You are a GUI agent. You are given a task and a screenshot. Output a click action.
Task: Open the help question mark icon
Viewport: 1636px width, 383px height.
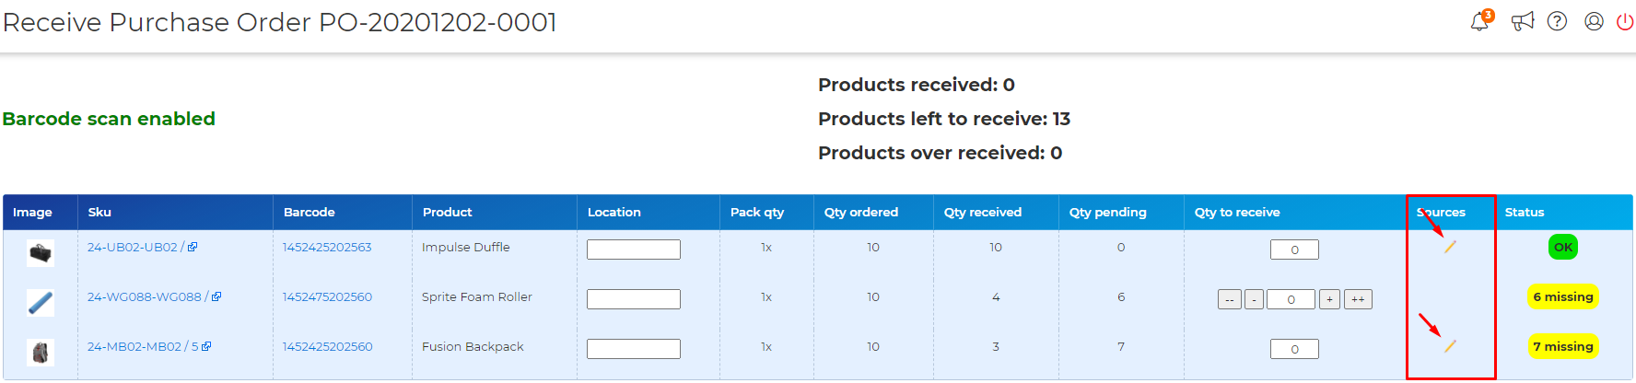1557,21
